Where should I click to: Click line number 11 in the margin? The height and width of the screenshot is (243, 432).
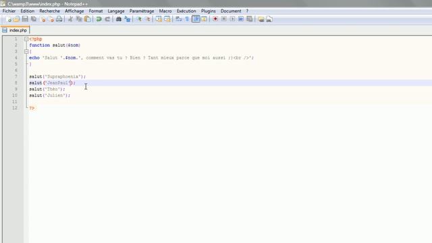point(15,102)
